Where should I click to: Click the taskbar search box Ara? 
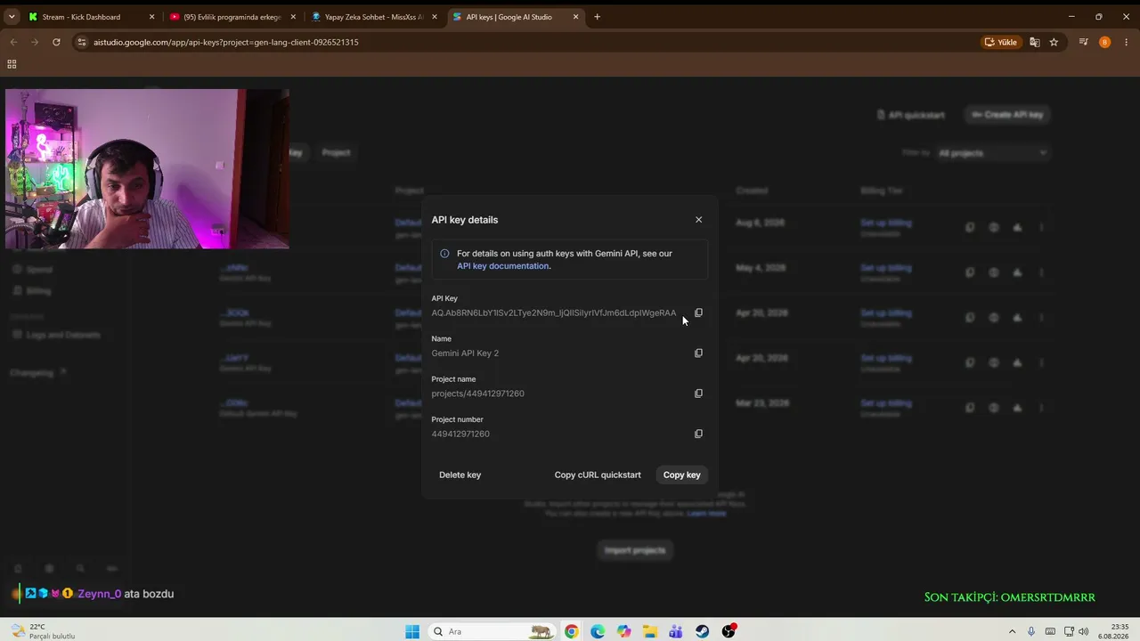[x=490, y=631]
